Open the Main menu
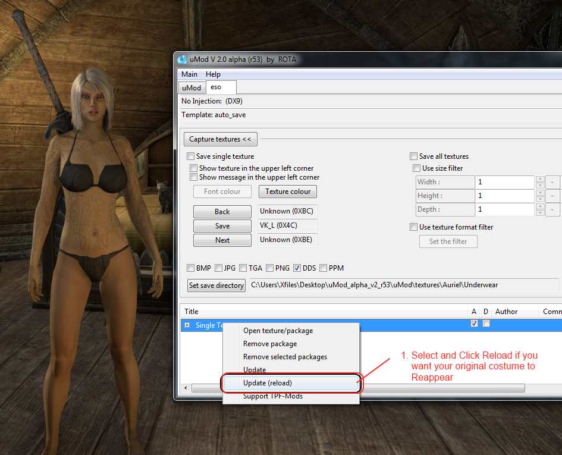Viewport: 562px width, 455px height. (x=189, y=74)
